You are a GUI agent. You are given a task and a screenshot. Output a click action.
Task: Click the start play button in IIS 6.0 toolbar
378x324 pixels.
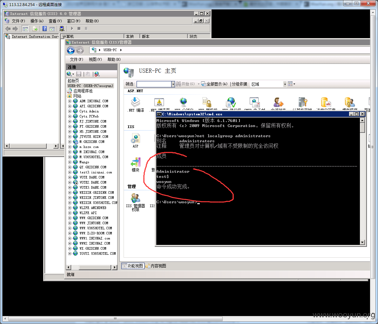point(72,29)
